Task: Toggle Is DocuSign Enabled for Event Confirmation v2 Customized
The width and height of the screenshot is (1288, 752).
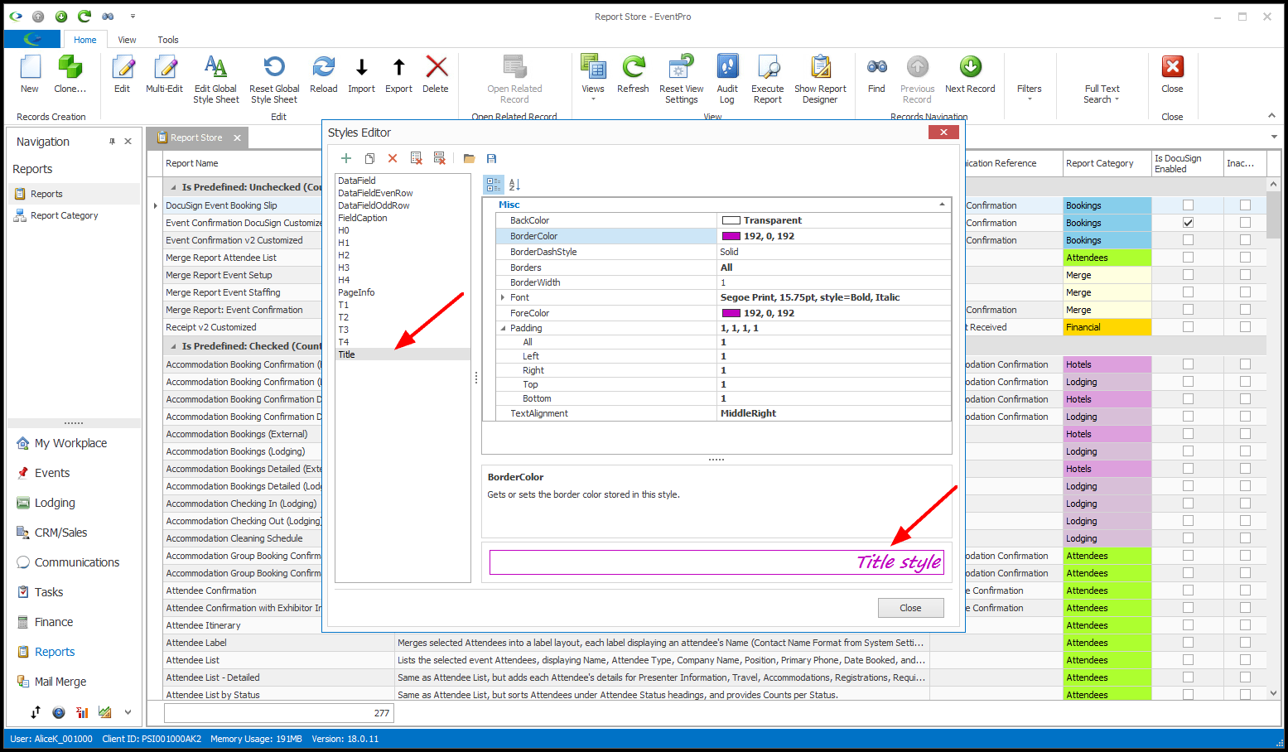Action: pyautogui.click(x=1188, y=240)
